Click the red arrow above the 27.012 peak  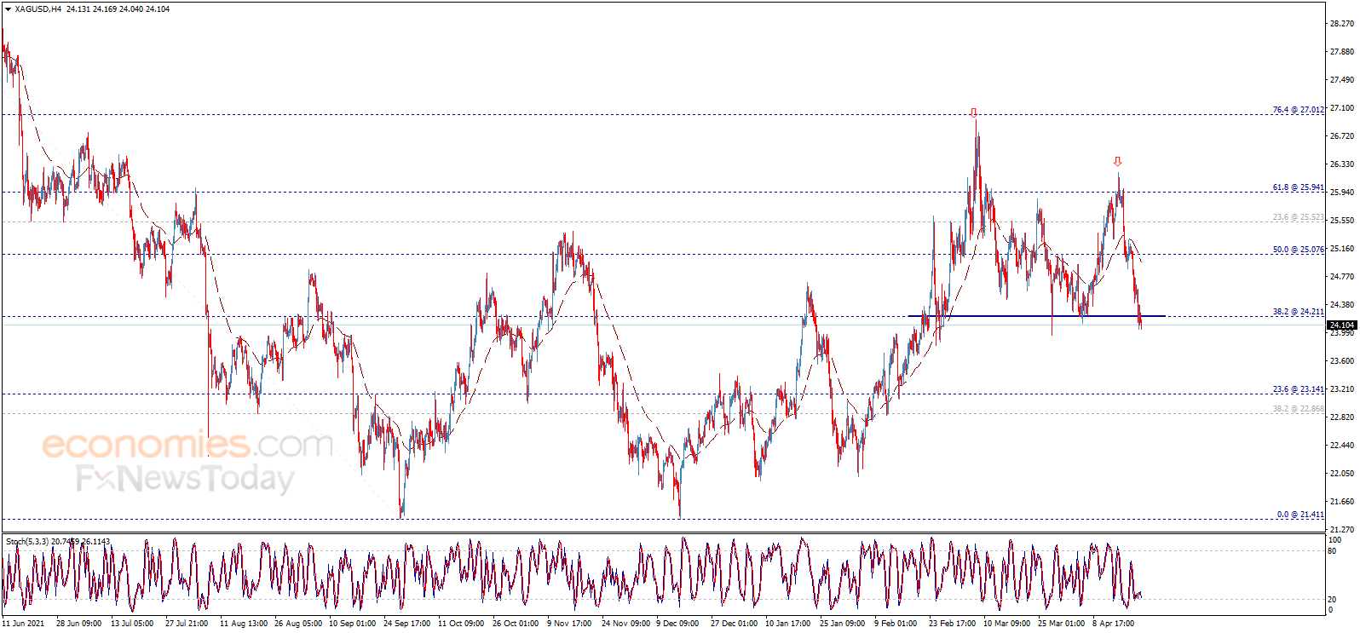point(973,112)
